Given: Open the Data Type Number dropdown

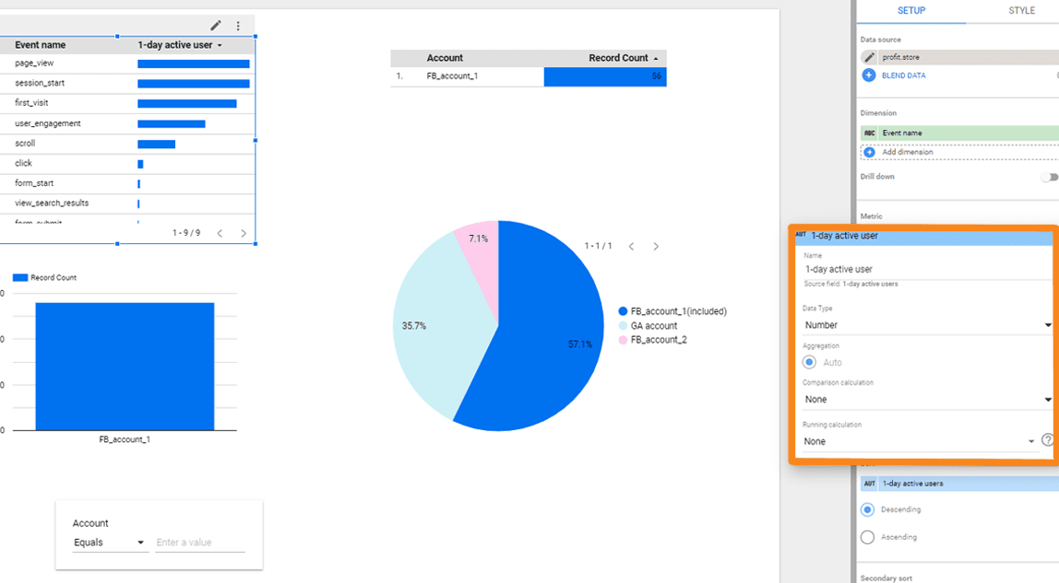Looking at the screenshot, I should [926, 325].
